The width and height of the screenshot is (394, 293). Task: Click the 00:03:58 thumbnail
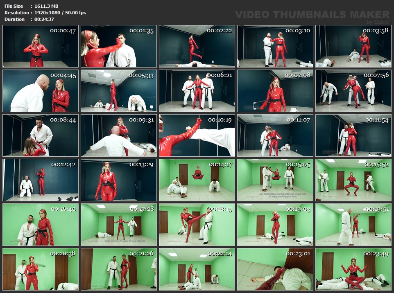click(353, 46)
